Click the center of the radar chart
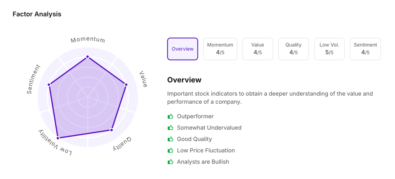The image size is (395, 179). [88, 98]
